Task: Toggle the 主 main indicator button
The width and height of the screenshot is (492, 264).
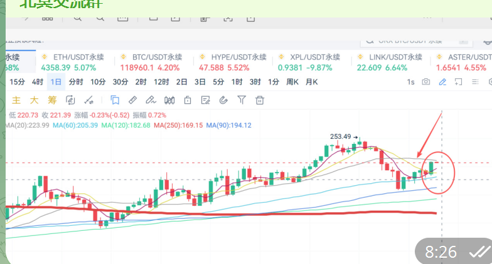Action: point(17,99)
